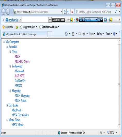Image resolution: width=122 pixels, height=137 pixels.
Task: Click the browser Back arrow button
Action: coord(3,12)
